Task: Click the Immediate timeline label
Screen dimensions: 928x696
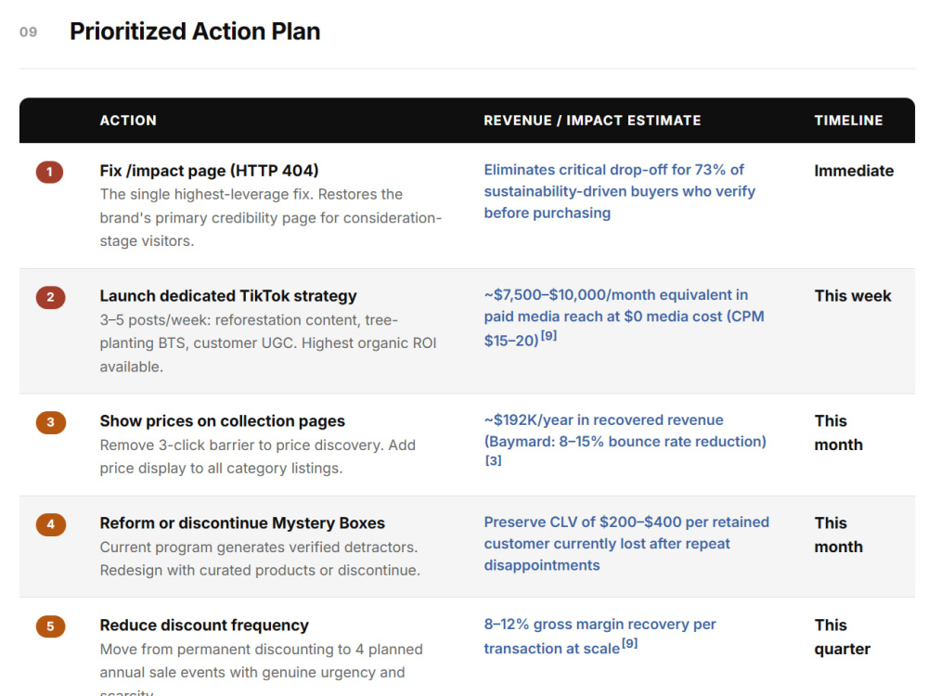Action: (854, 171)
